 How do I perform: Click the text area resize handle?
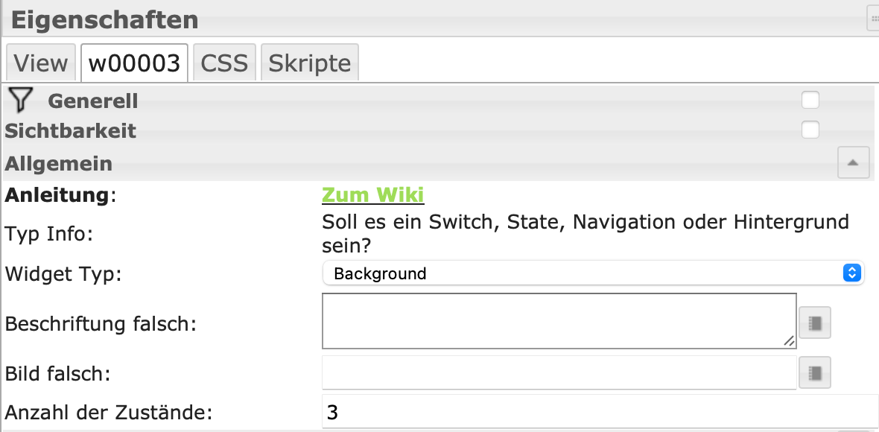[789, 340]
